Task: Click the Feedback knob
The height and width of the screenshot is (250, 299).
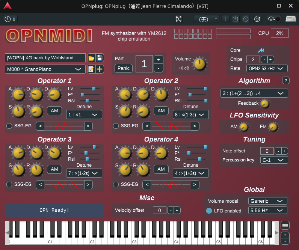Action: (x=265, y=104)
